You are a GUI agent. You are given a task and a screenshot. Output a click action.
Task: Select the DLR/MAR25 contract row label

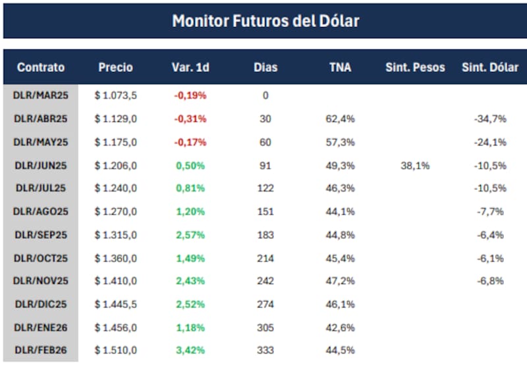[41, 95]
